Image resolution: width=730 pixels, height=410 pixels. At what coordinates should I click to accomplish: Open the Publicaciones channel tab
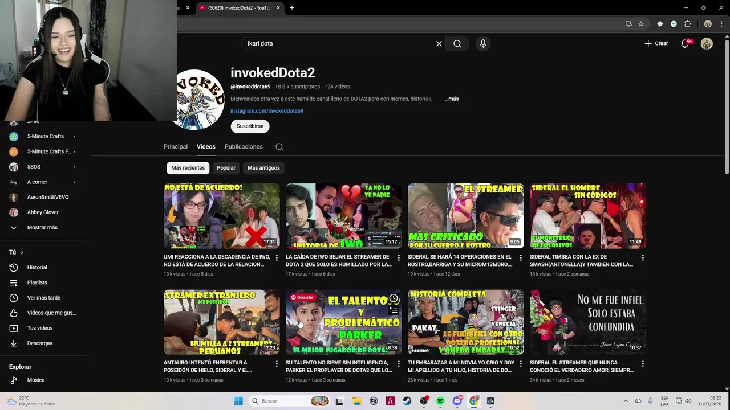(x=244, y=147)
